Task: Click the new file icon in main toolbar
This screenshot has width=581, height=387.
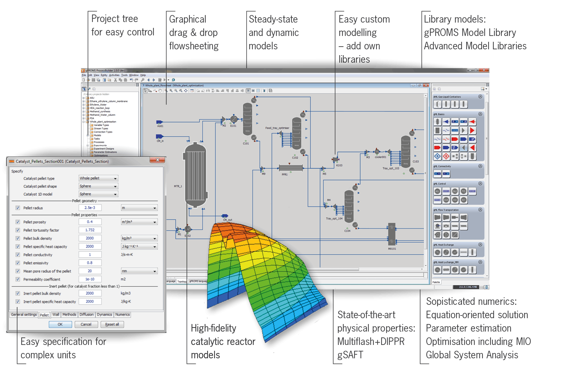Action: pos(83,80)
